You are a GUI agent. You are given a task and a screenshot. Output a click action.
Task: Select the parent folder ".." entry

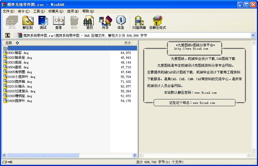point(10,48)
